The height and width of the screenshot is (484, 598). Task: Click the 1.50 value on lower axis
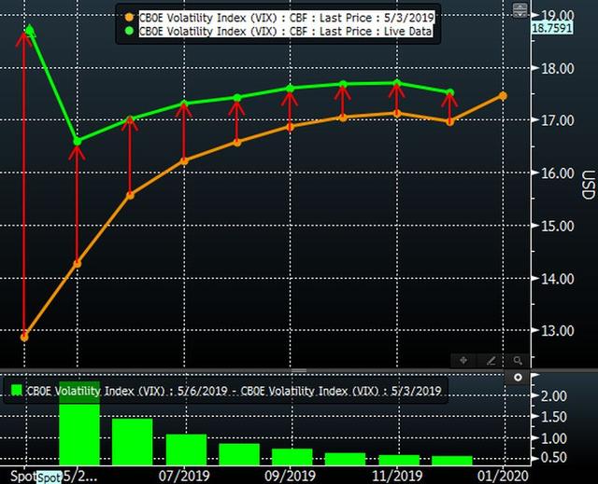pos(554,417)
